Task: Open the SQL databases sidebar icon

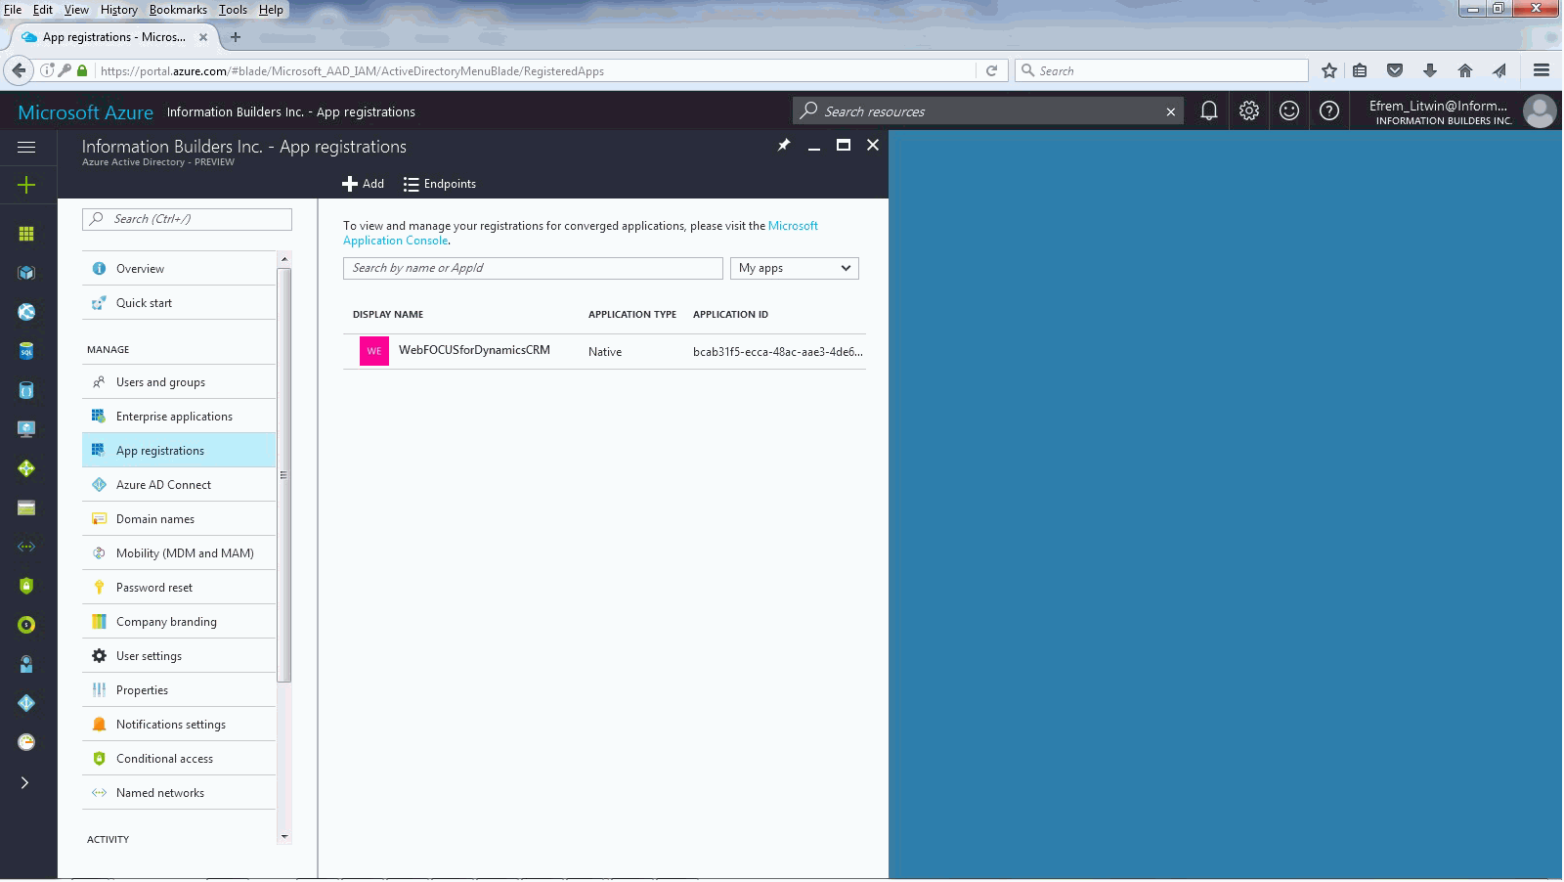Action: click(26, 351)
